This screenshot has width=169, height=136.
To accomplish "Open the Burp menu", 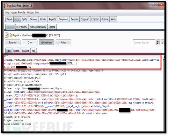I will click(x=7, y=13).
